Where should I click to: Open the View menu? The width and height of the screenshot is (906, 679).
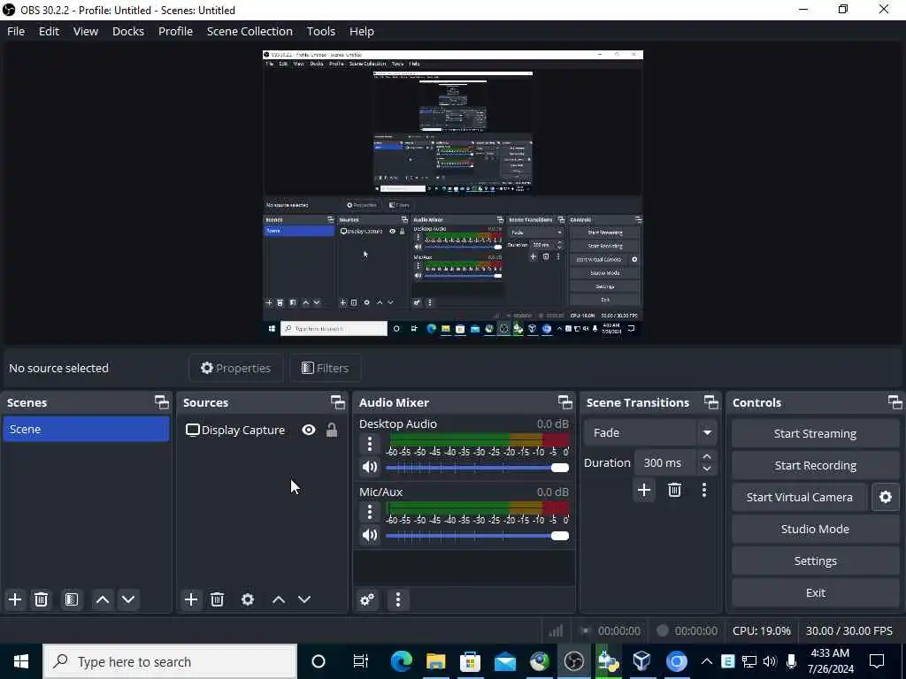pos(86,31)
